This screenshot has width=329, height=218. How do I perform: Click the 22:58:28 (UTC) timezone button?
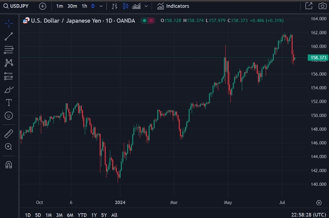[309, 215]
